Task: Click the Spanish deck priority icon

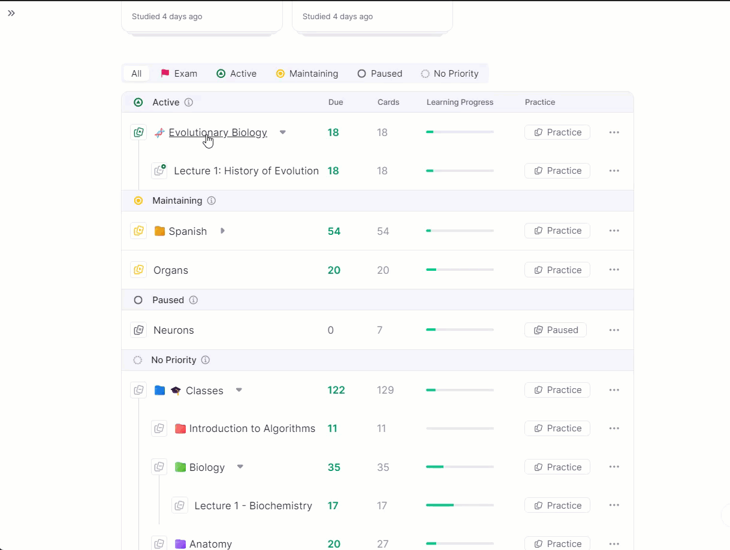Action: pyautogui.click(x=138, y=231)
